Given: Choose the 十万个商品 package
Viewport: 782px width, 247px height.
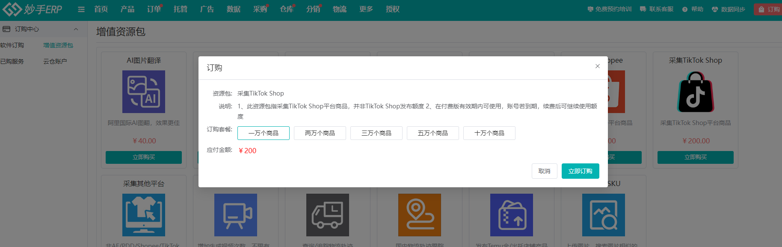Looking at the screenshot, I should coord(489,133).
